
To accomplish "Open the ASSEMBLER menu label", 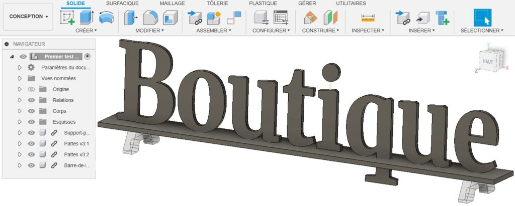I will click(x=214, y=31).
